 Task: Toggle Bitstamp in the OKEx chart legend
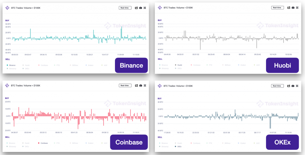[x=164, y=146]
